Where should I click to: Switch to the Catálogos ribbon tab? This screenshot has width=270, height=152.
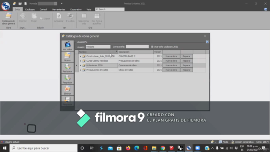[x=30, y=9]
